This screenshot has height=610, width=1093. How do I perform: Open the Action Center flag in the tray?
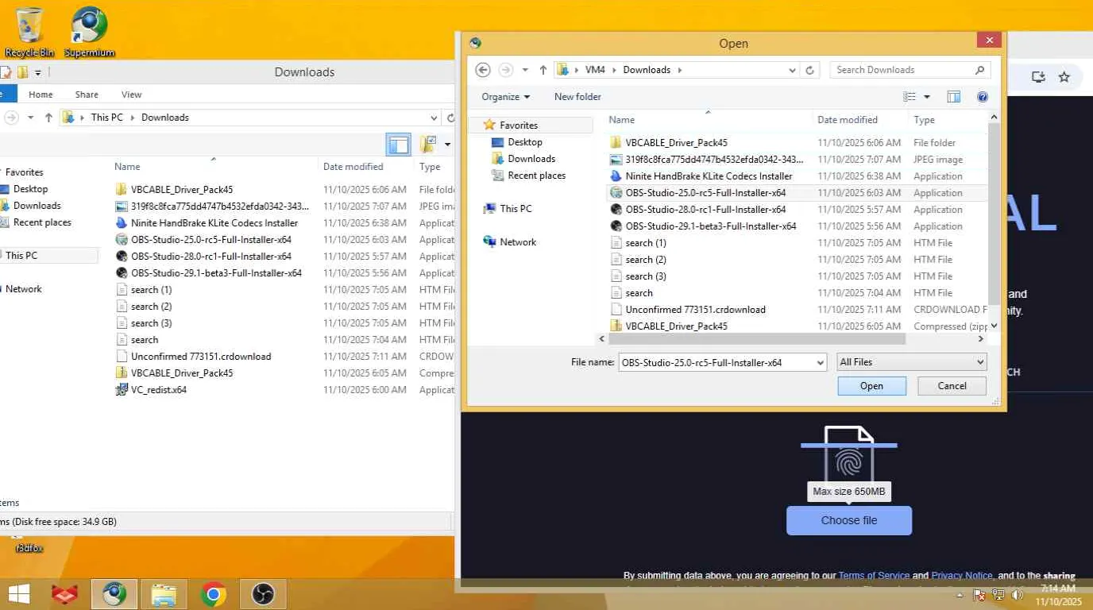point(979,595)
